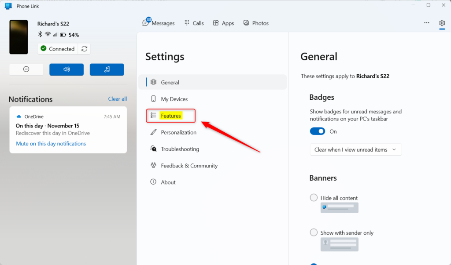Open the Photos tab
451x265 pixels.
[256, 23]
